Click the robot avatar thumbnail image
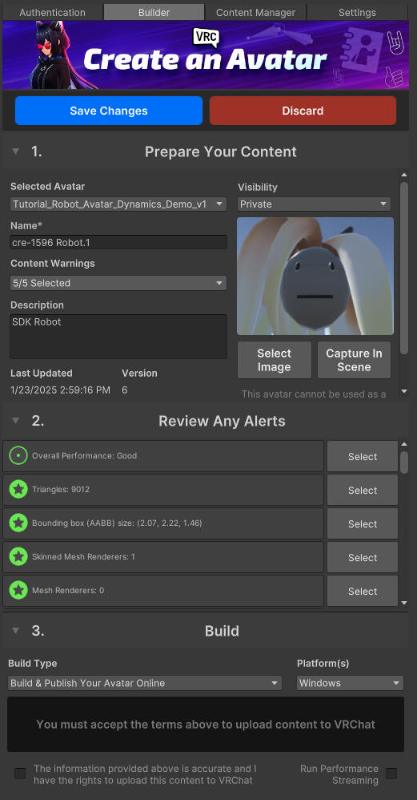Viewport: 417px width, 800px height. coord(315,276)
